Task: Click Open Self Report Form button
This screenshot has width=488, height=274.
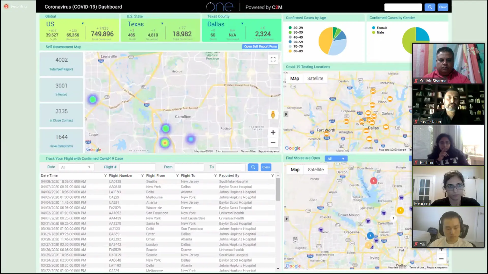Action: click(x=260, y=46)
